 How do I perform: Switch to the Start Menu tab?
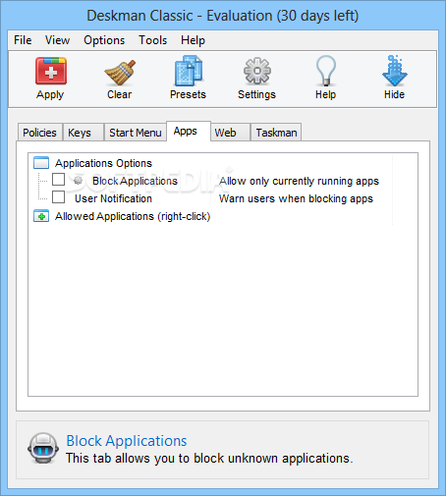coord(136,133)
